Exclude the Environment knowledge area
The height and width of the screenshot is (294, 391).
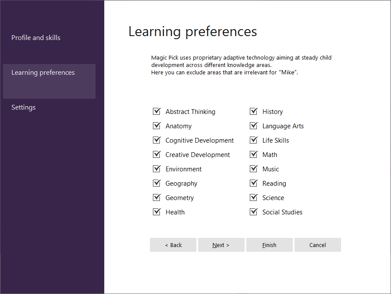157,169
